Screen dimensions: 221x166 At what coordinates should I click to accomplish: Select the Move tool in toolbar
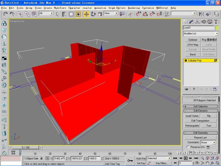86,14
